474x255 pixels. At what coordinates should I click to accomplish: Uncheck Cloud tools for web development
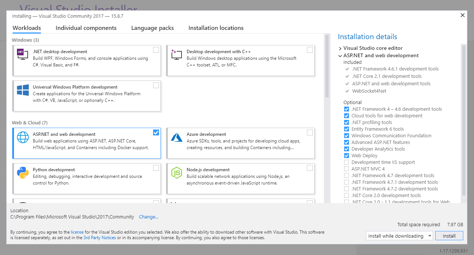[346, 116]
